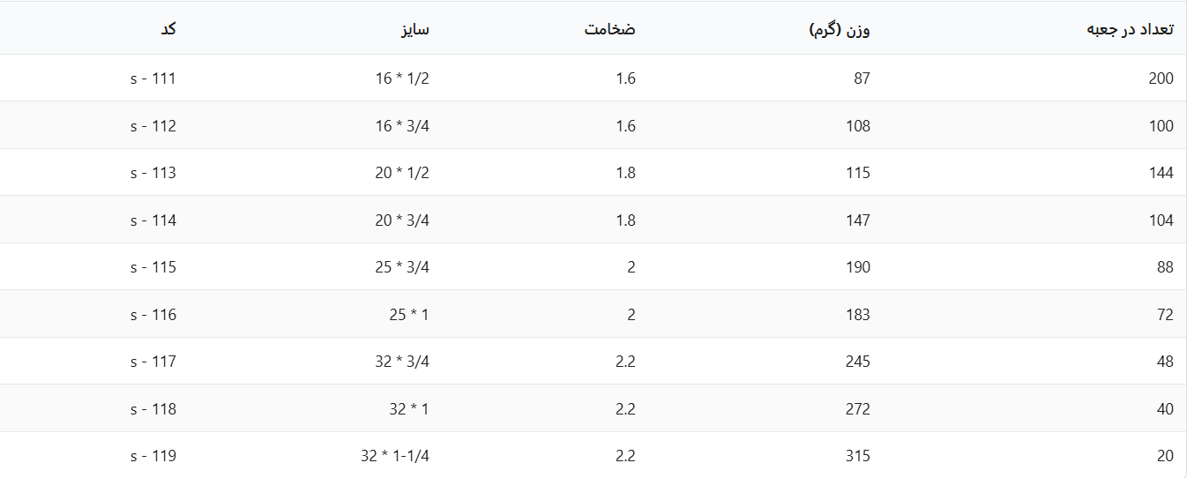This screenshot has height=478, width=1187.
Task: Click the size cell 25 * 1
Action: [x=409, y=315]
